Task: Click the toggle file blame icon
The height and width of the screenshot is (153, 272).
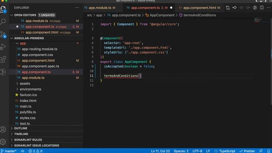Action: [x=255, y=8]
